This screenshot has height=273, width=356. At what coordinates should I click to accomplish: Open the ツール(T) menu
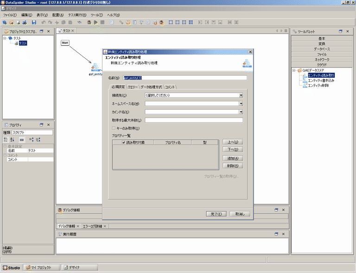(97, 15)
